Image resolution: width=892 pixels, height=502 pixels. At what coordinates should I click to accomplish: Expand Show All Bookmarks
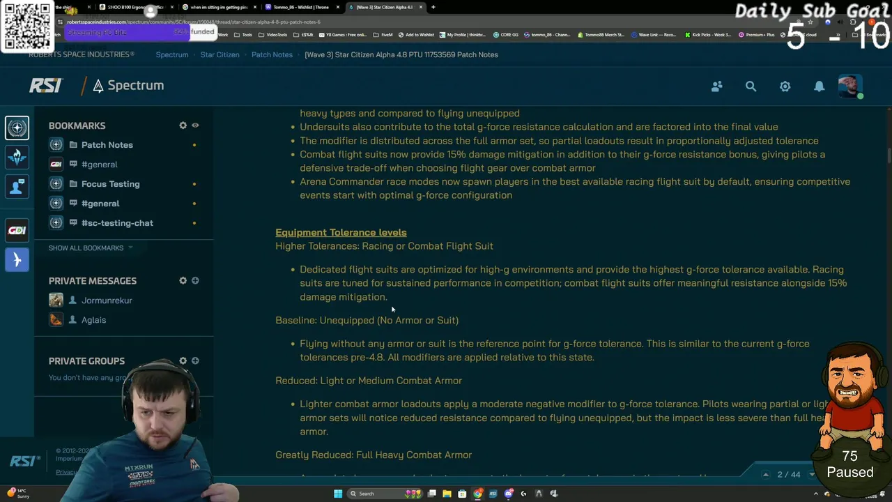(90, 248)
